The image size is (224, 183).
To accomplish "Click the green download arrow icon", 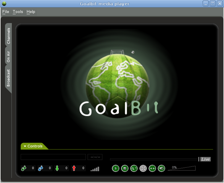I will coord(57,168).
